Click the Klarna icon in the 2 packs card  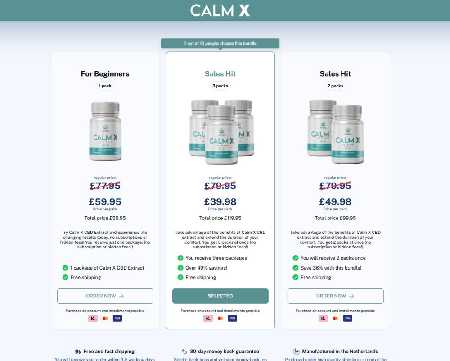tap(323, 318)
